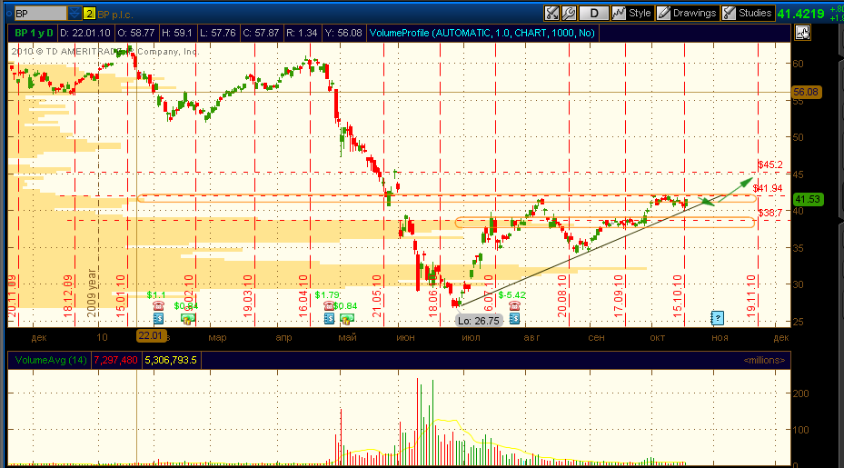
Task: Click the VolumeProfile study label
Action: tap(482, 33)
